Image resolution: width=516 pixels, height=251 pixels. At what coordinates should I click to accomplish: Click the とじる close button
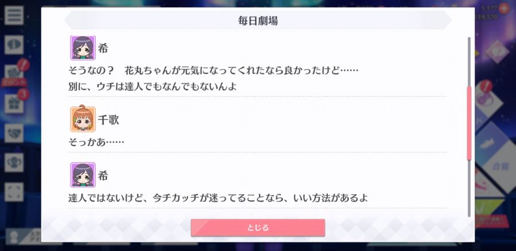coord(257,228)
